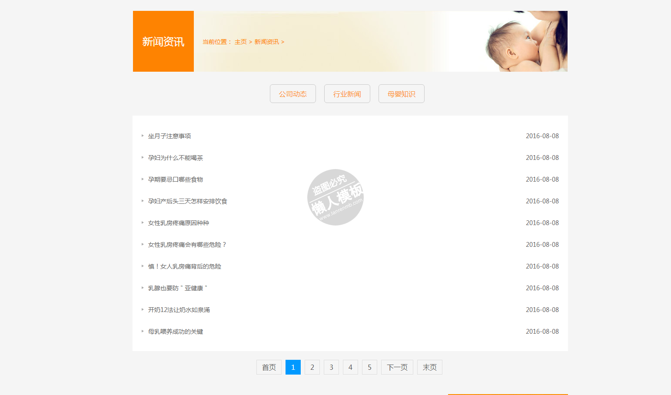
Task: Open article 坐月子注意事项
Action: (169, 136)
